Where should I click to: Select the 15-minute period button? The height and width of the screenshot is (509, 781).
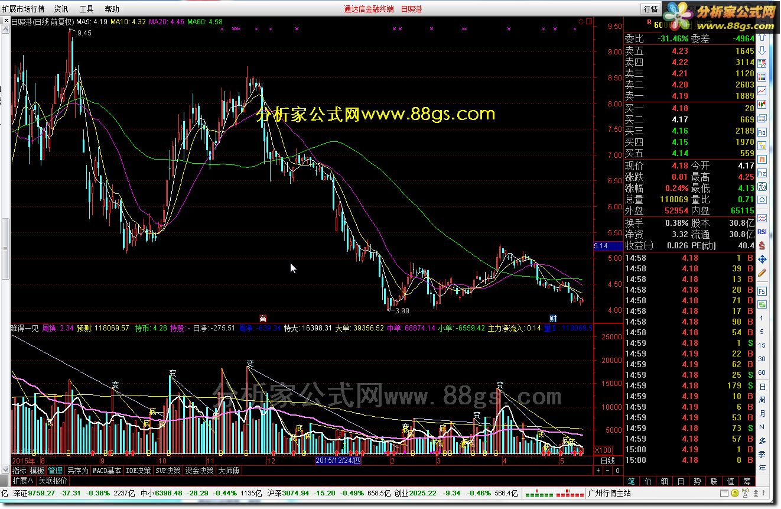point(762,345)
